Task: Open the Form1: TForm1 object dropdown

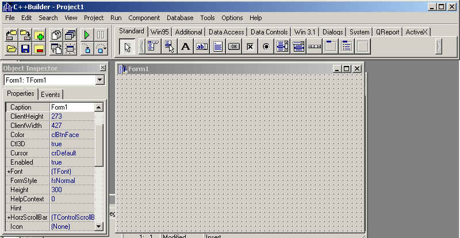Action: (99, 80)
